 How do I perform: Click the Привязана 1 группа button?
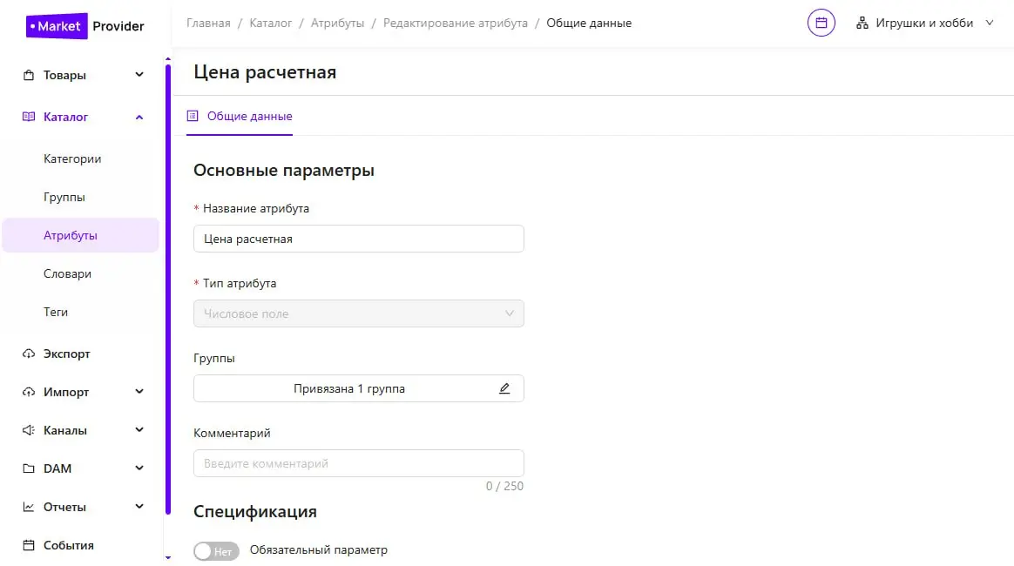click(358, 388)
